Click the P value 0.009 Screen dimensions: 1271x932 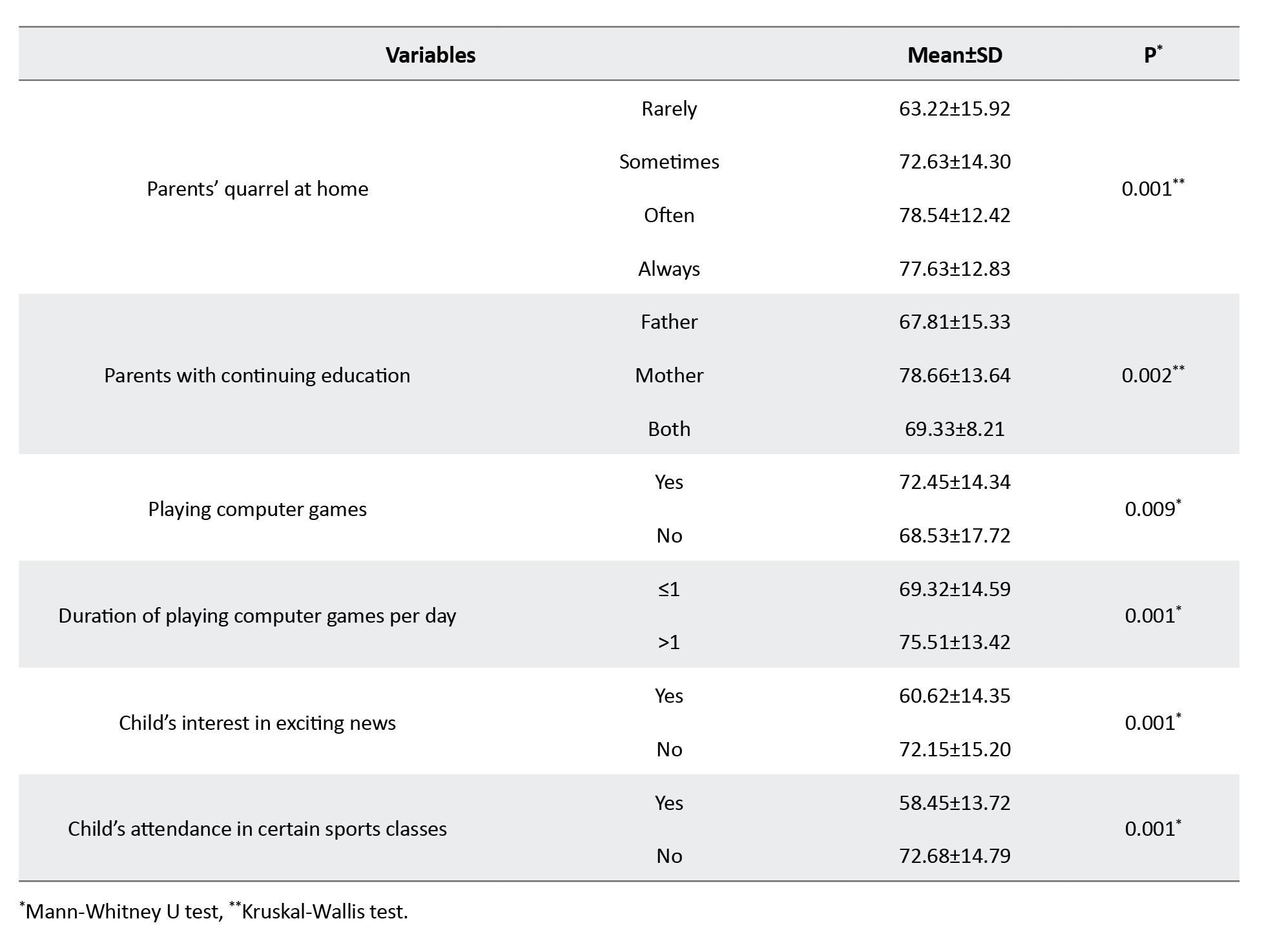tap(1152, 509)
